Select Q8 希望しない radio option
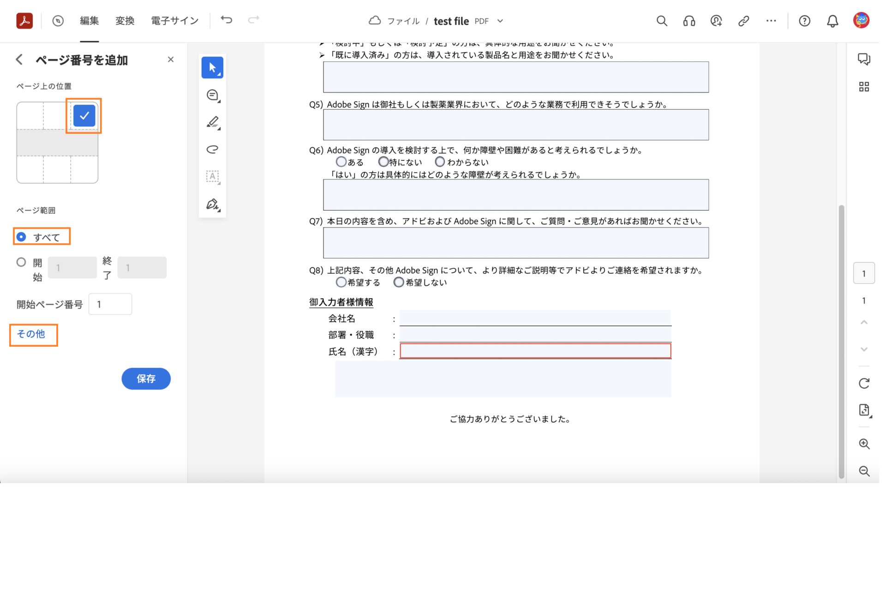Viewport: 886px width, 591px height. coord(399,282)
